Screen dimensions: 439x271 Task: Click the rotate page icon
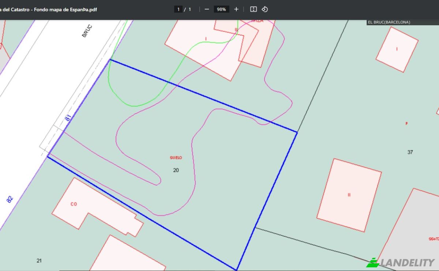(265, 9)
